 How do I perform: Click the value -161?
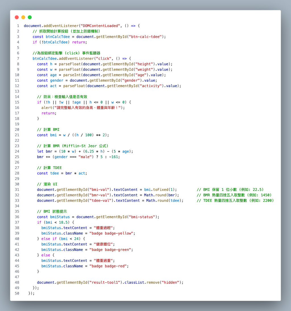pyautogui.click(x=113, y=157)
